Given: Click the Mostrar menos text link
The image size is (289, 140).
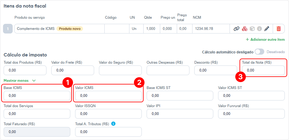Looking at the screenshot, I should pos(16,81).
